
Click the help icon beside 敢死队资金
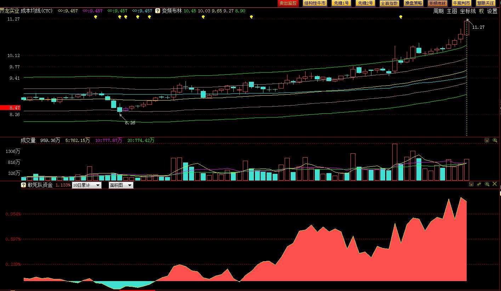(23, 185)
